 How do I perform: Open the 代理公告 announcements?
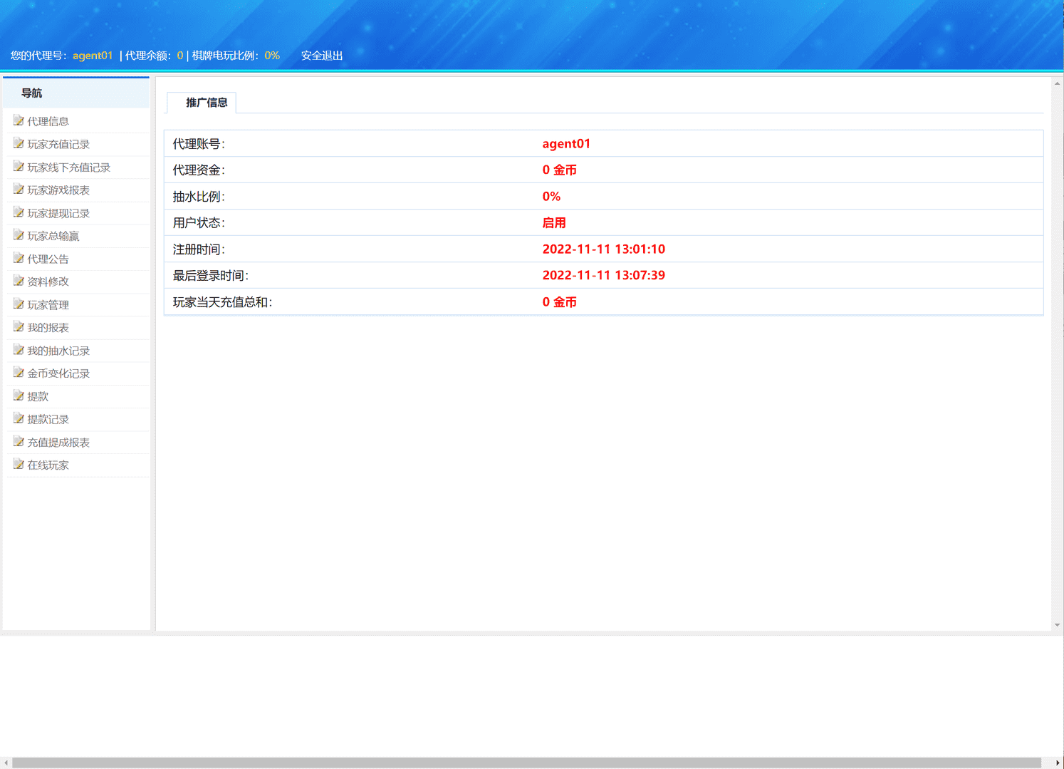pyautogui.click(x=48, y=259)
